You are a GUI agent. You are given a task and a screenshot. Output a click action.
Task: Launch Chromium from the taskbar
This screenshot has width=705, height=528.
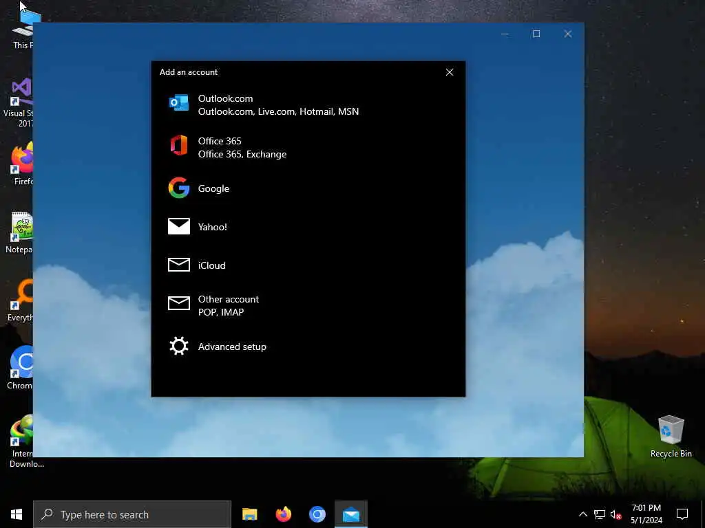[317, 514]
